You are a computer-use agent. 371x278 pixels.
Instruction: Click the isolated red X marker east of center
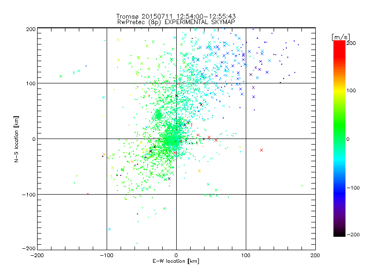[262, 150]
